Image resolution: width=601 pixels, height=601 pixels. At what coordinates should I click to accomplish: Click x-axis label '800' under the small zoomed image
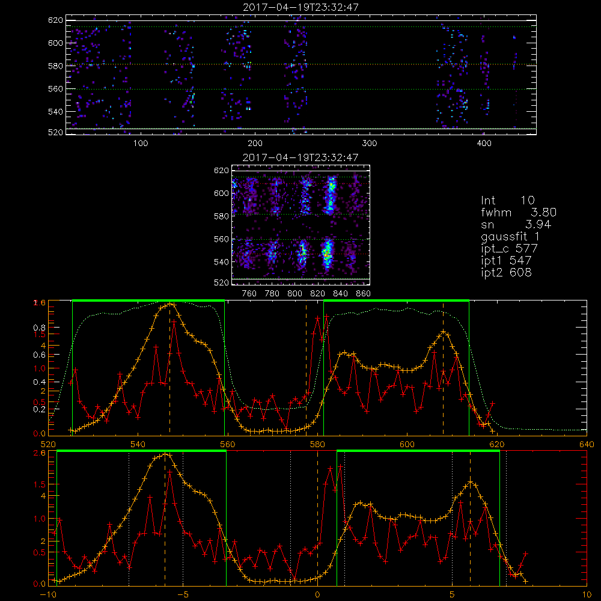tap(294, 294)
